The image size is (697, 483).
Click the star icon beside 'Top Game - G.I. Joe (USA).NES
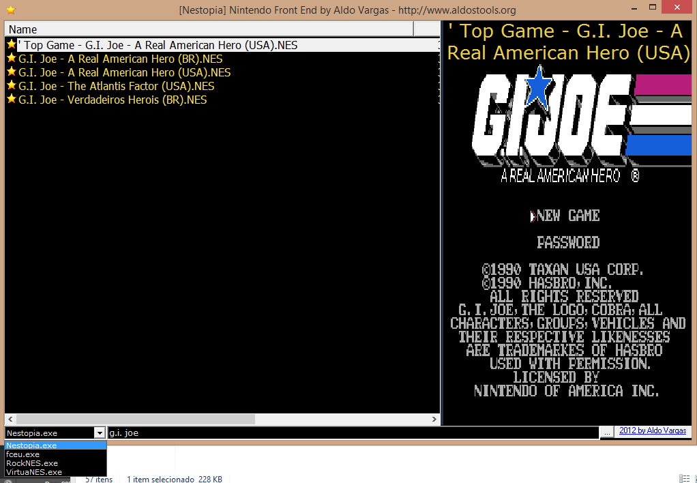[10, 45]
